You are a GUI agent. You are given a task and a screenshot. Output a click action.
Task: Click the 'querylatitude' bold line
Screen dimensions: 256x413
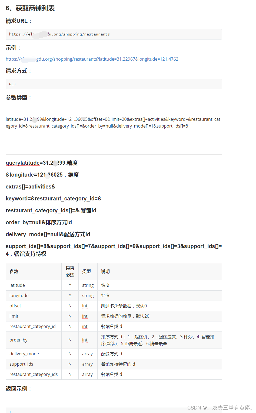tap(42, 163)
